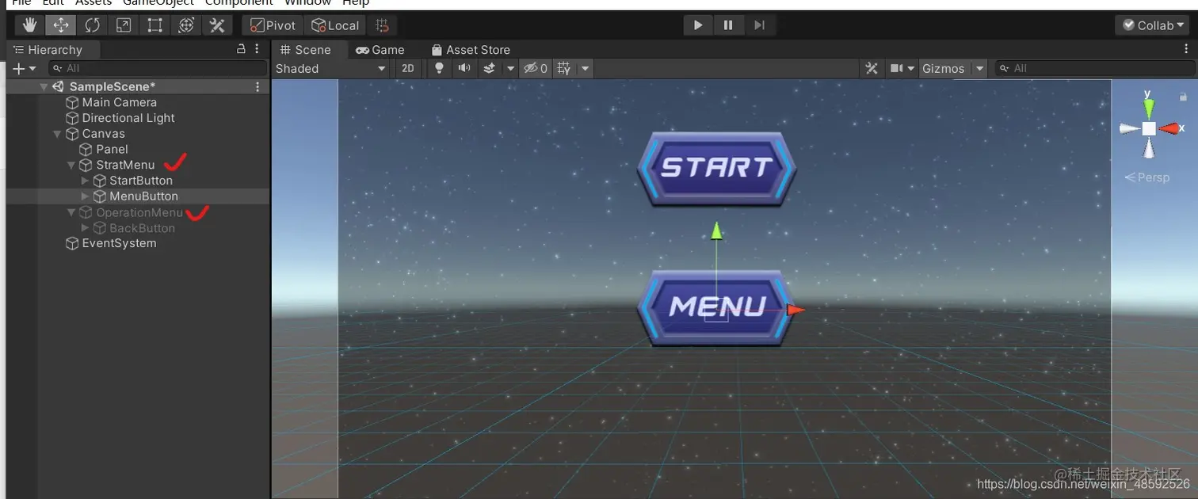Toggle Local/Global handle rotation
This screenshot has height=499, width=1198.
point(334,25)
